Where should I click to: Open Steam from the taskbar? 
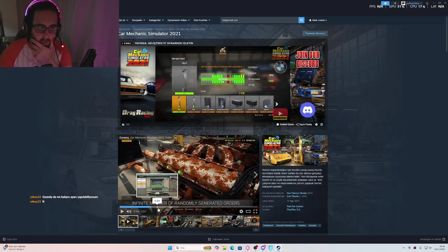click(278, 248)
